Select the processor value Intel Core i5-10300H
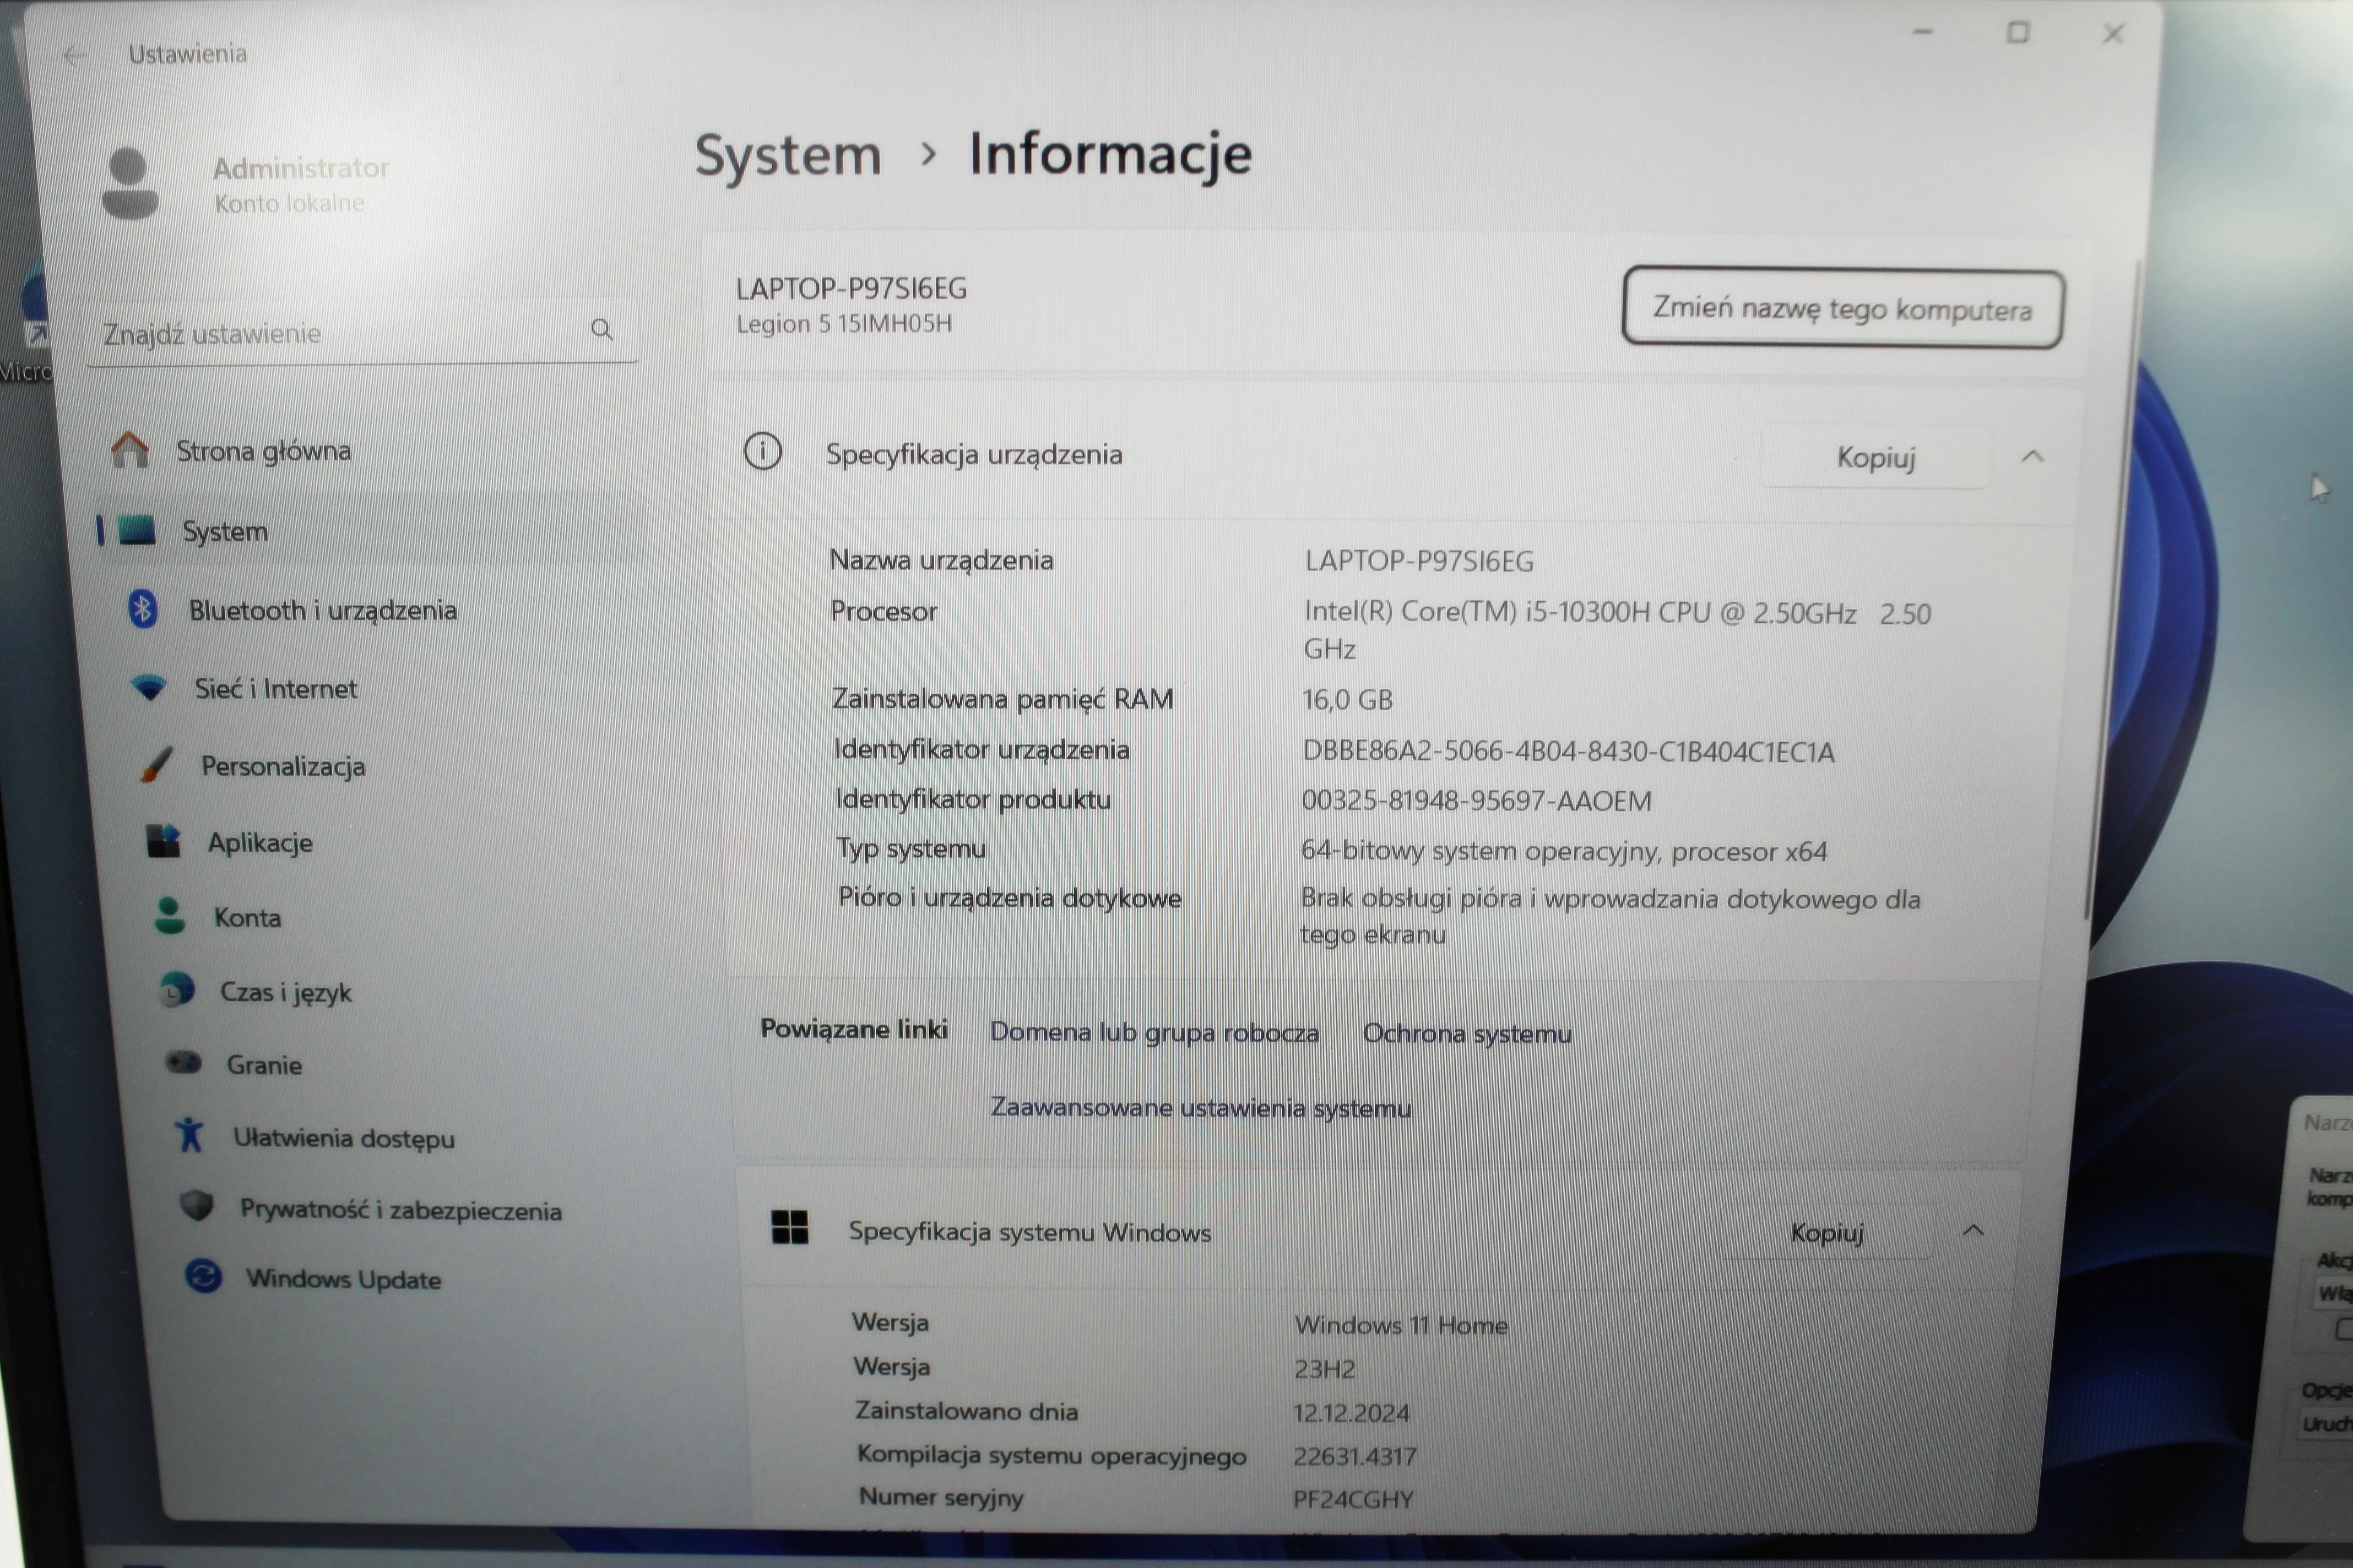 (1617, 630)
